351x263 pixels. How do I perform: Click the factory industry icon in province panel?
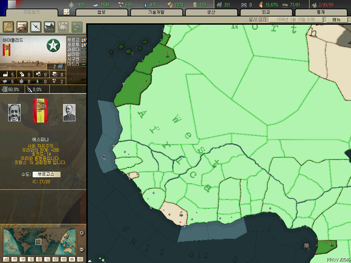(5, 74)
